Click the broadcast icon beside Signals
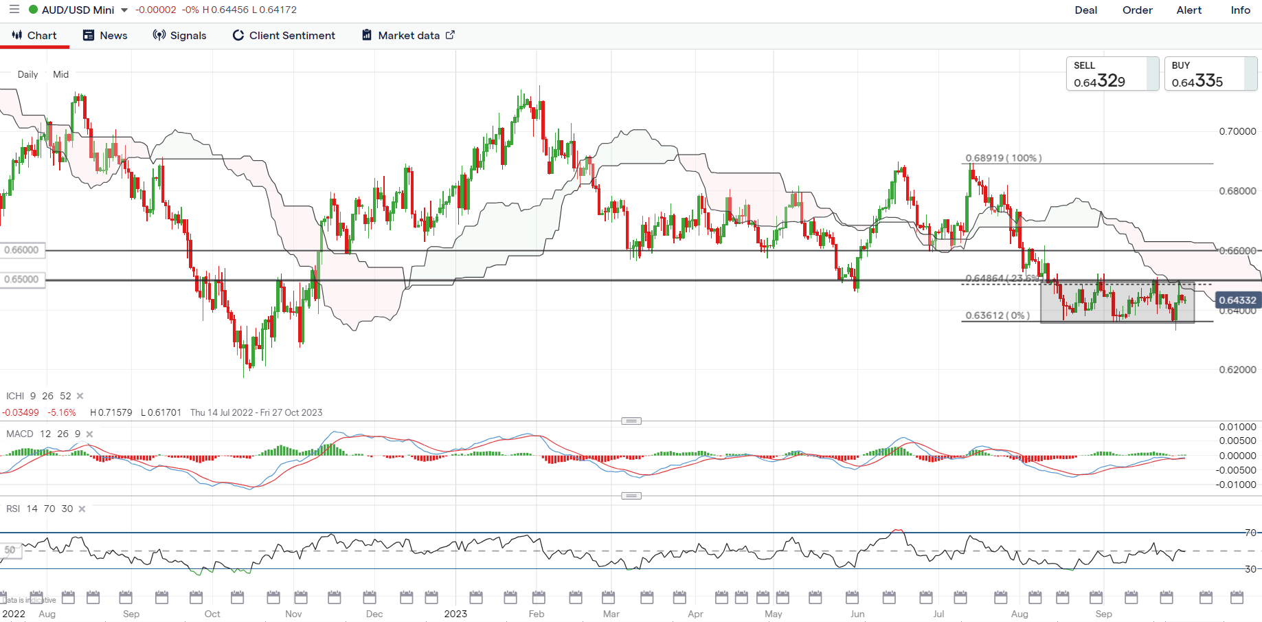Image resolution: width=1262 pixels, height=622 pixels. [159, 35]
